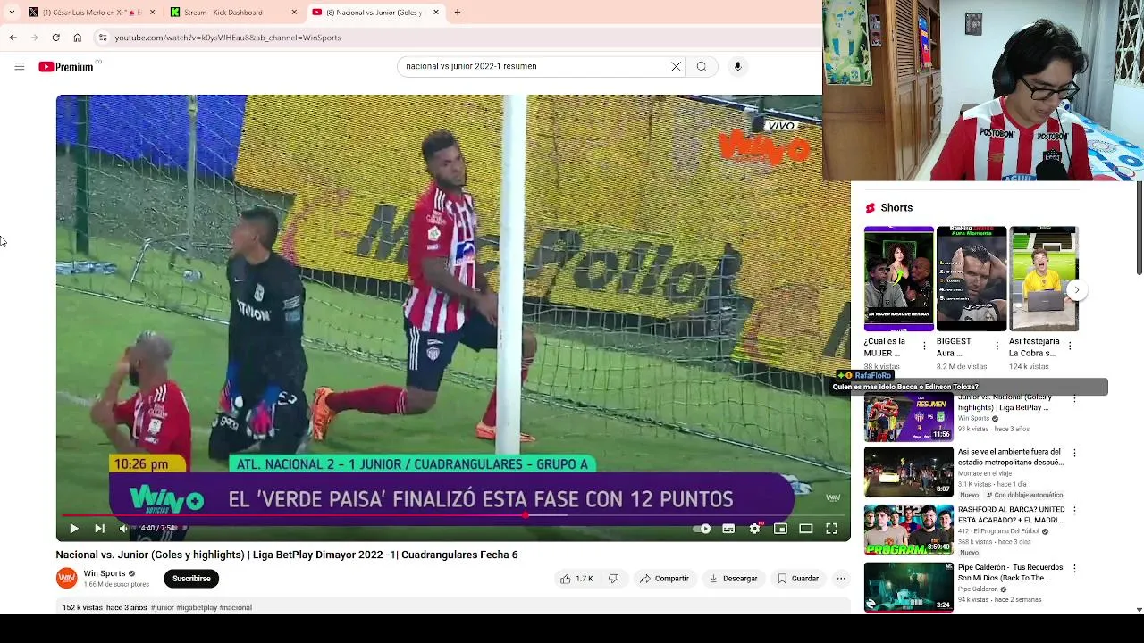
Task: Open Junior vs. Nacional 11:56 video thumbnail
Action: 908,417
